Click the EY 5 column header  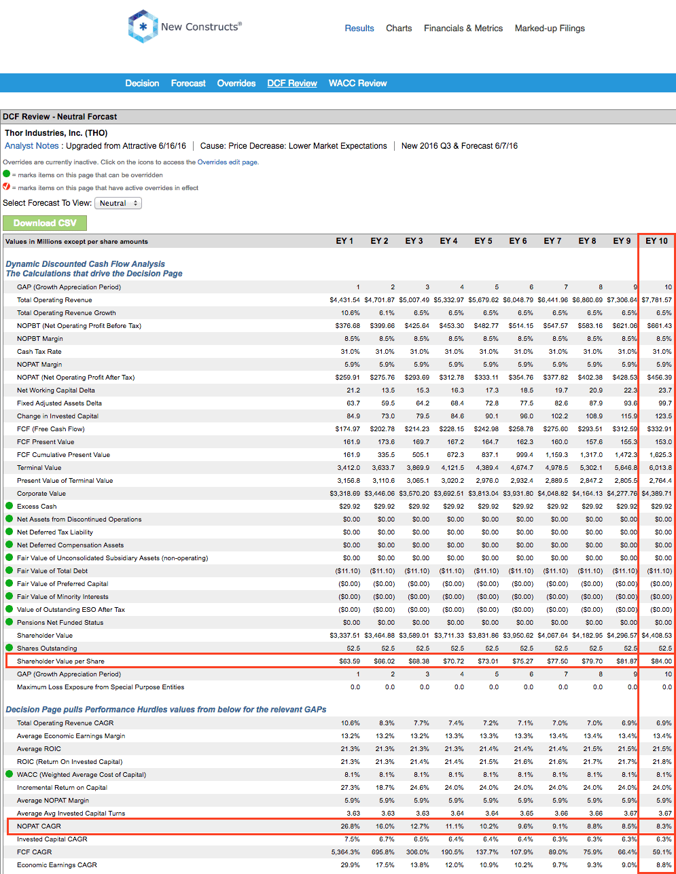[483, 241]
